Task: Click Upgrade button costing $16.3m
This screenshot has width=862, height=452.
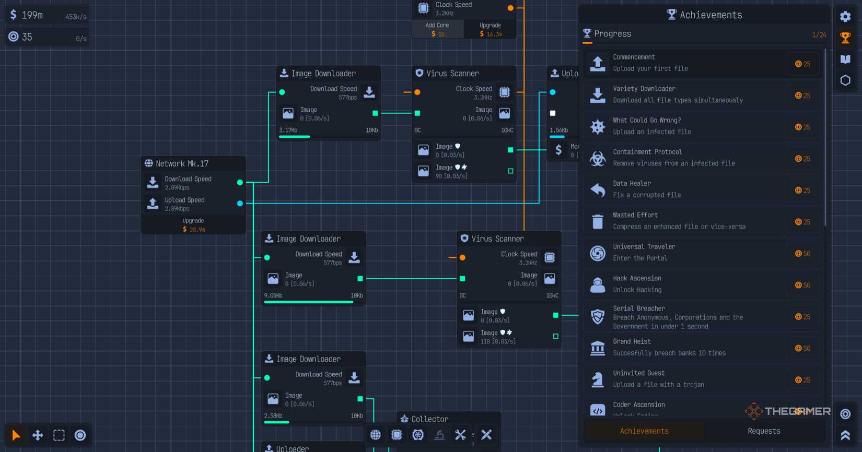Action: (x=490, y=29)
